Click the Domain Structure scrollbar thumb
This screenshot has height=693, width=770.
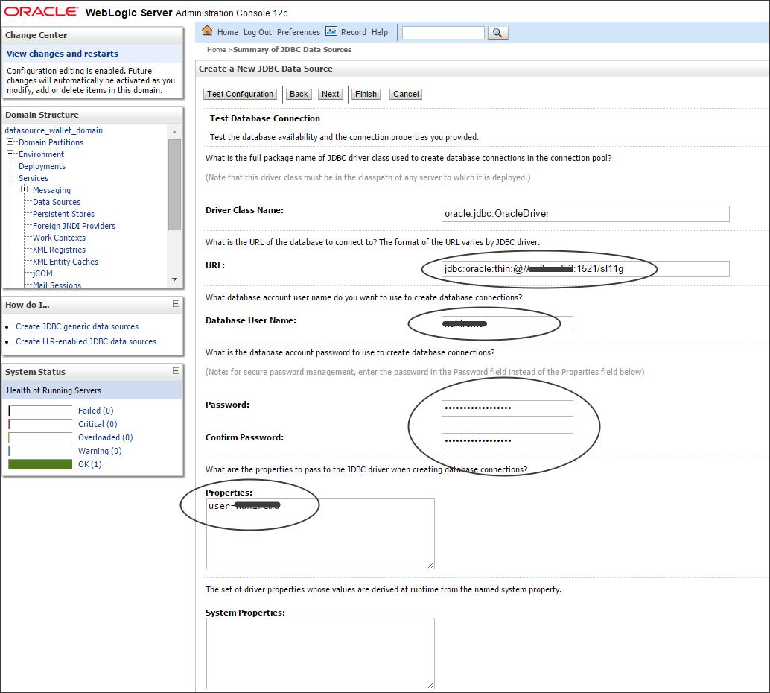[174, 184]
